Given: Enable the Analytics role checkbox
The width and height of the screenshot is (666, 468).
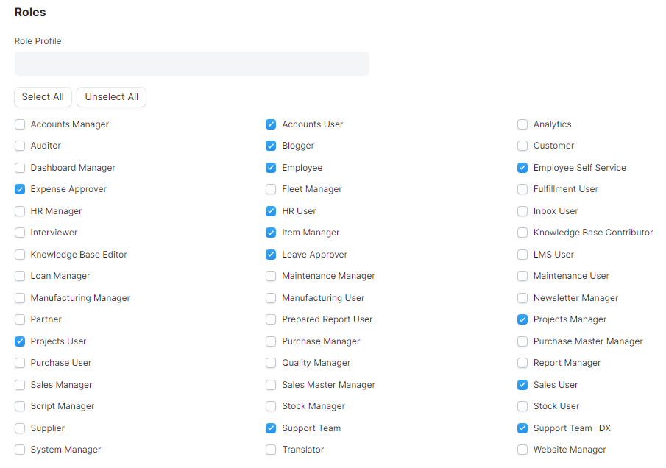Looking at the screenshot, I should click(522, 124).
